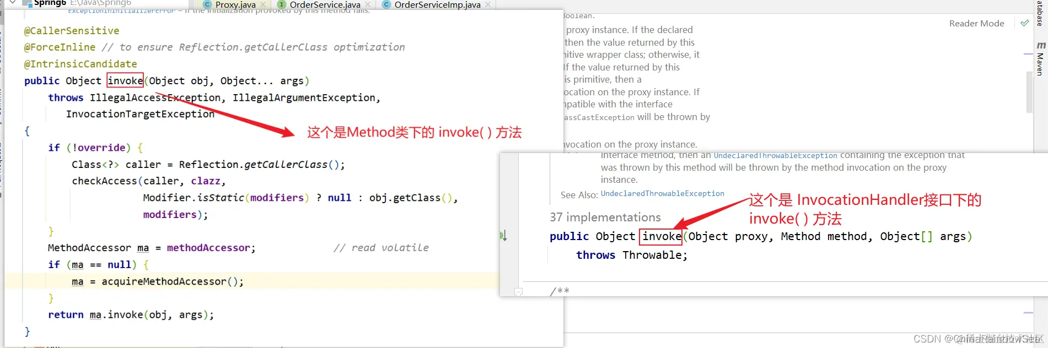Click ma.invoke in the return statement
Screen dimensions: 1048x348
(116, 315)
